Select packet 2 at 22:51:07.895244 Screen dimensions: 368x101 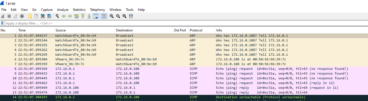[x=184, y=40]
